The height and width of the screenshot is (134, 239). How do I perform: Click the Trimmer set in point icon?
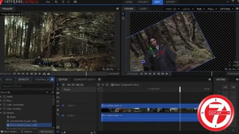coord(19,74)
